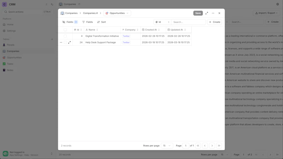Open row actions for Help Desk row
This screenshot has width=283, height=159.
[61, 42]
